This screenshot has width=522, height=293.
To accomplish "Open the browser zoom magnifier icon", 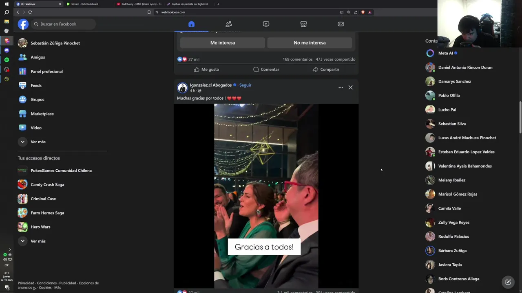I will click(348, 12).
